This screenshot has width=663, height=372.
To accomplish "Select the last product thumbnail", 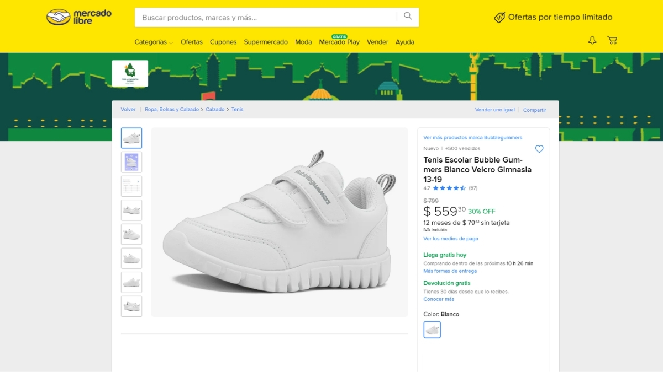I will coord(131,306).
